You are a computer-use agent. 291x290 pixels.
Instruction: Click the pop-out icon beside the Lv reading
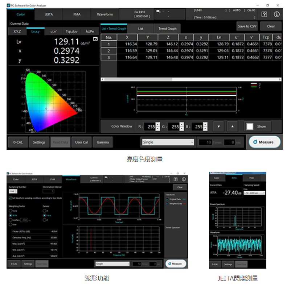point(95,39)
